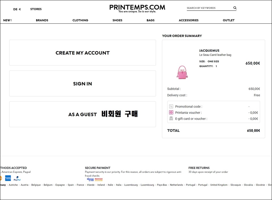Click the search by keywords field
272x200 pixels.
click(210, 8)
